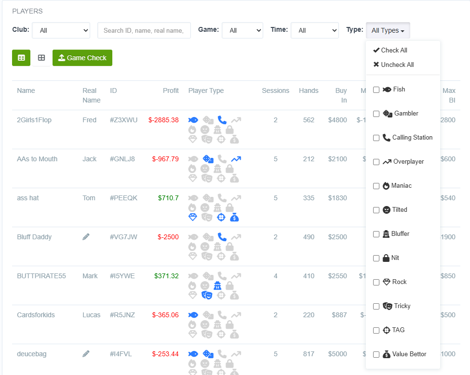This screenshot has width=470, height=375.
Task: Click the gray phone icon for BUTTPIRATE55
Action: click(x=222, y=276)
